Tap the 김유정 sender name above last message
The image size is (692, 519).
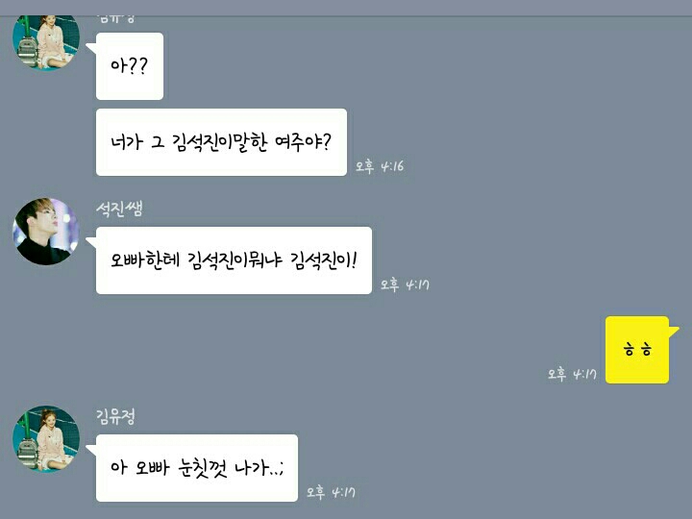click(x=115, y=416)
